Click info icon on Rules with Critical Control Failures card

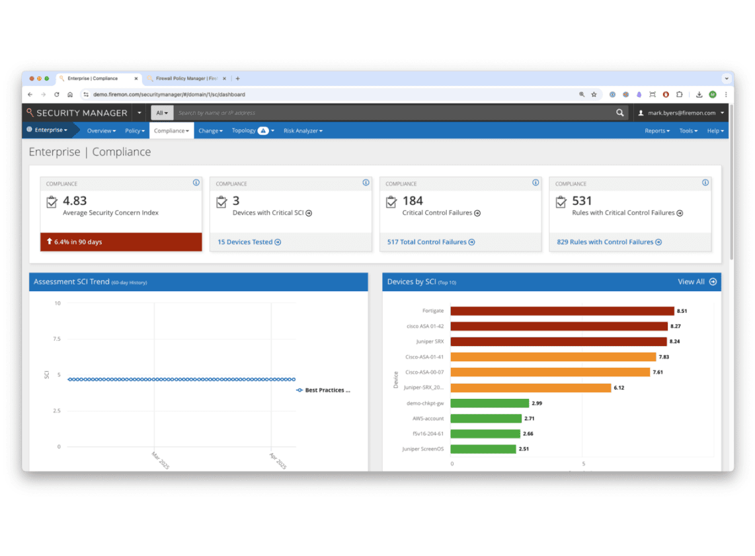[x=705, y=183]
